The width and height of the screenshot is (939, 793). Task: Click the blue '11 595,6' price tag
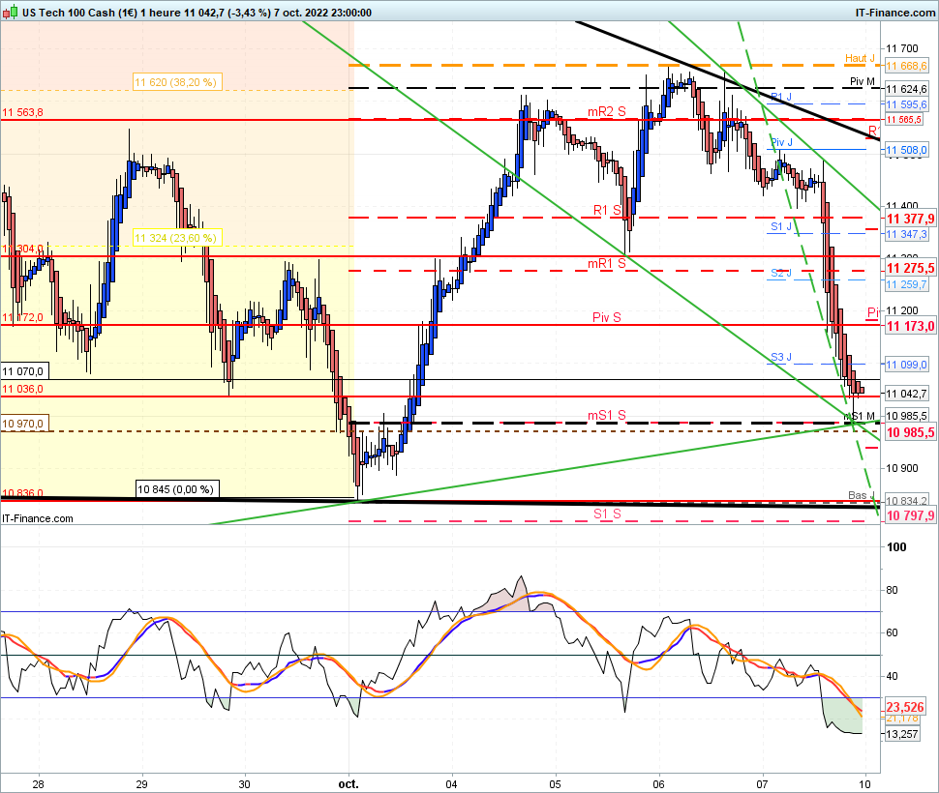[907, 104]
